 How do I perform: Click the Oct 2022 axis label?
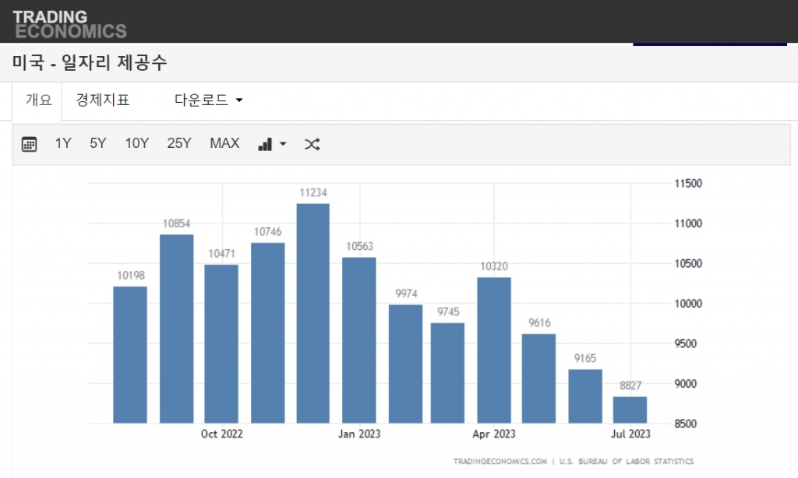coord(221,434)
